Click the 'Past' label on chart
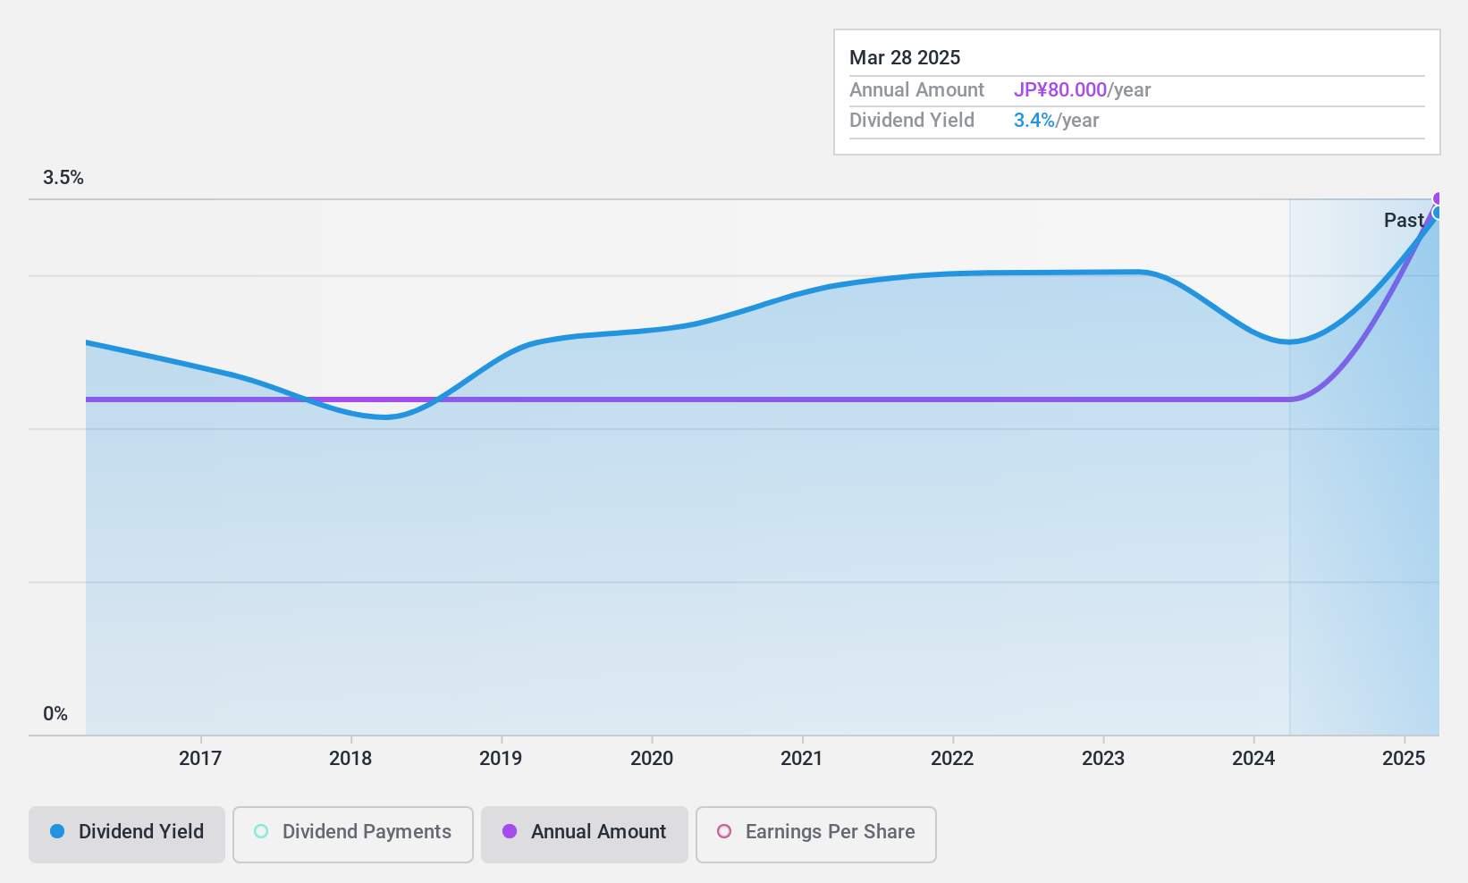Image resolution: width=1468 pixels, height=883 pixels. click(1404, 220)
